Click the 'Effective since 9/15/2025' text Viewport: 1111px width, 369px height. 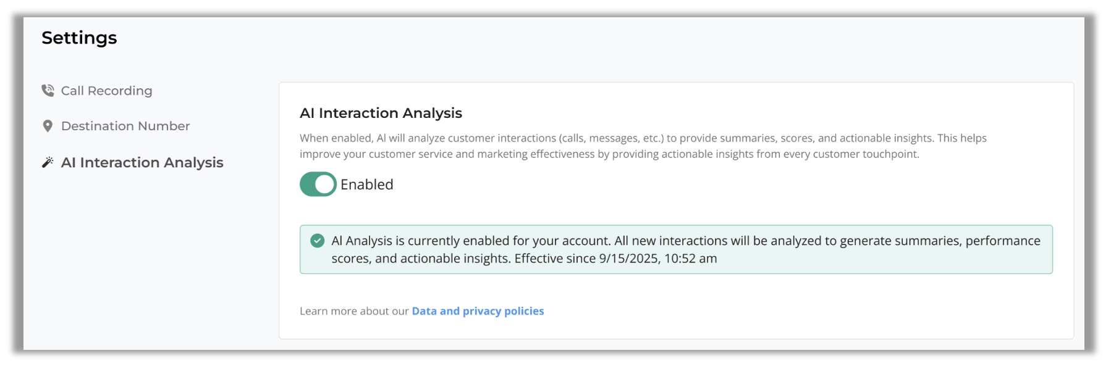pyautogui.click(x=615, y=259)
